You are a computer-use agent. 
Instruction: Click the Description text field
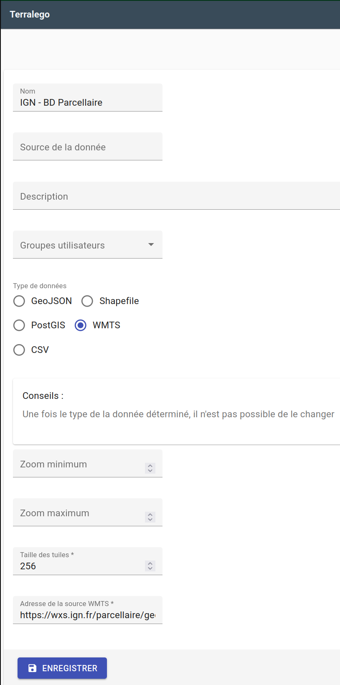coord(176,196)
